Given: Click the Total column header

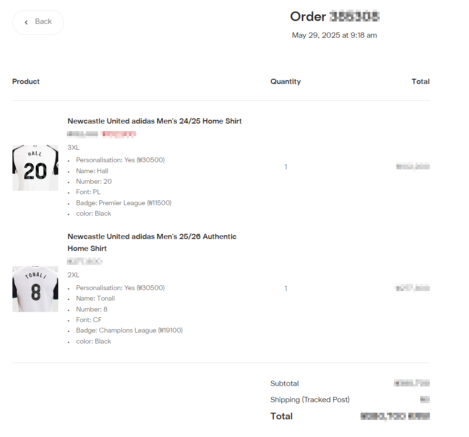Looking at the screenshot, I should [421, 82].
